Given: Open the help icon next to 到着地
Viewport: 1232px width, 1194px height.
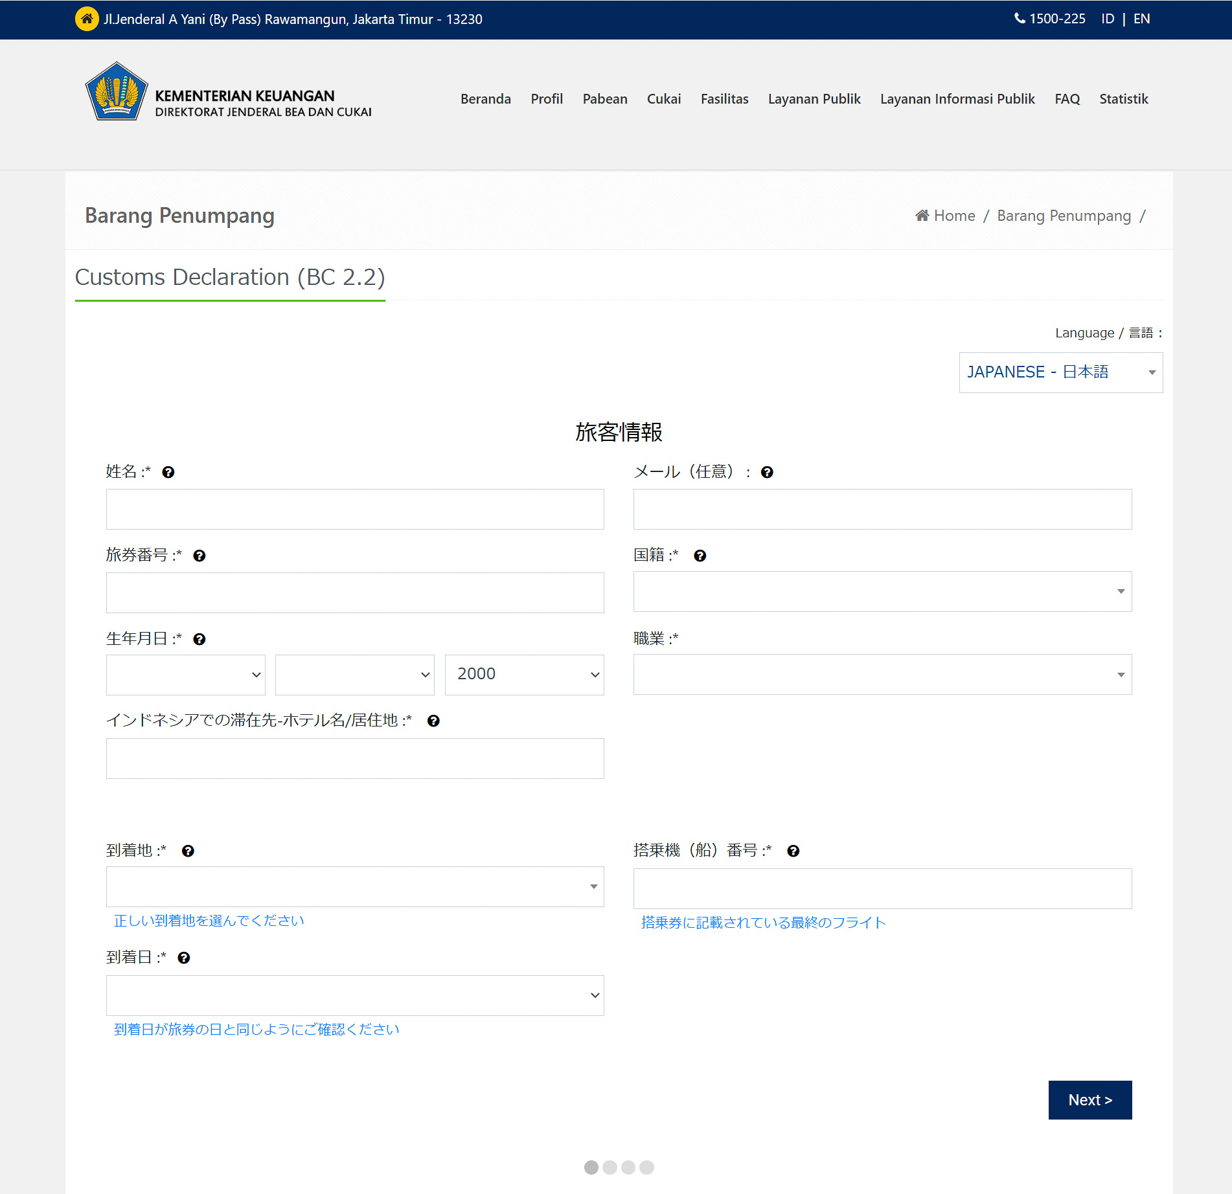Looking at the screenshot, I should (188, 851).
